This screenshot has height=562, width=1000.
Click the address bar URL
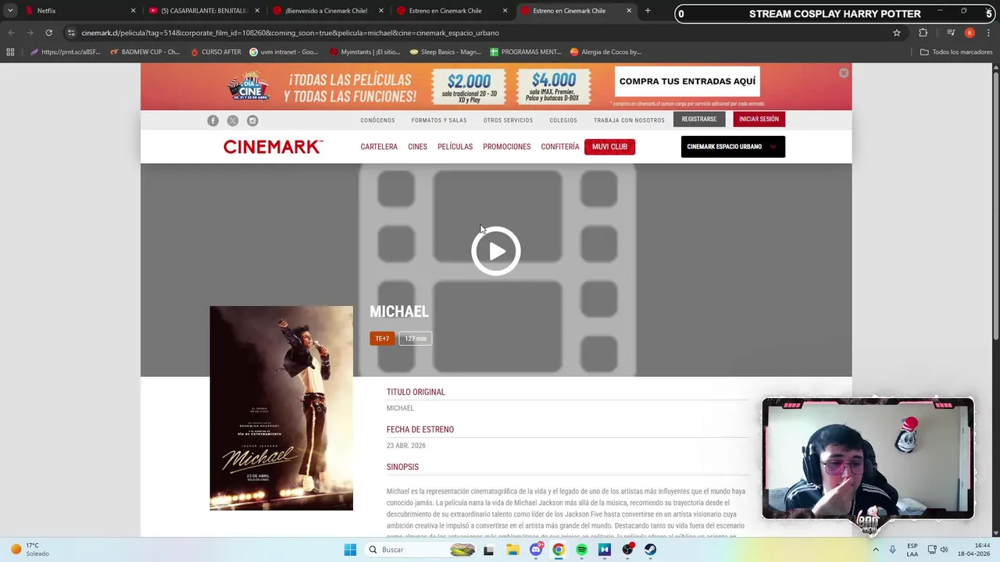[290, 33]
